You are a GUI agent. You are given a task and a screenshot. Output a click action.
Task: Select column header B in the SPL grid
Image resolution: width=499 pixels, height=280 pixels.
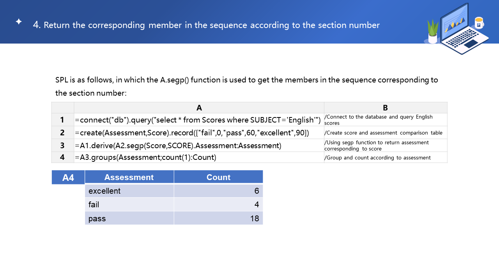(385, 108)
